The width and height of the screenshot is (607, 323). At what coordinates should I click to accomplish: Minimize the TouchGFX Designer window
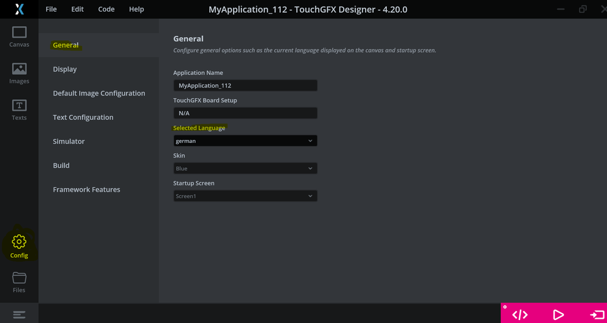(562, 9)
